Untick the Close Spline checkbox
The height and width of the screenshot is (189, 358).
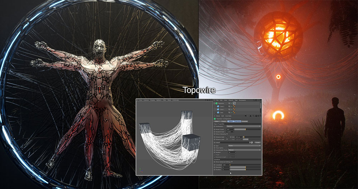[228, 148]
